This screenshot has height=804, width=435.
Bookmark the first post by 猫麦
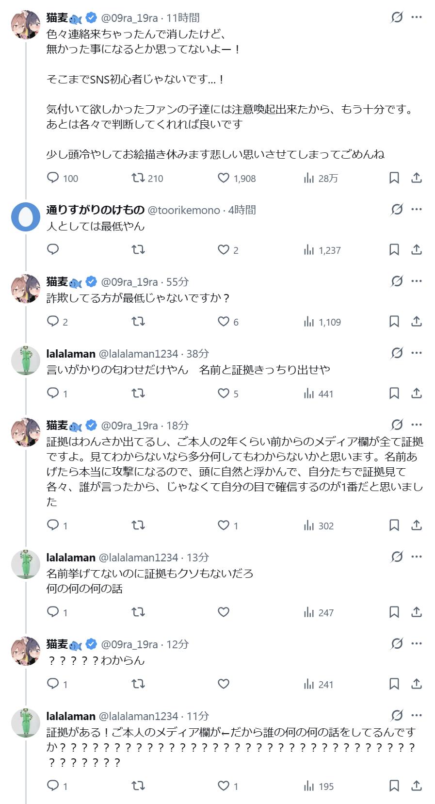pos(394,178)
